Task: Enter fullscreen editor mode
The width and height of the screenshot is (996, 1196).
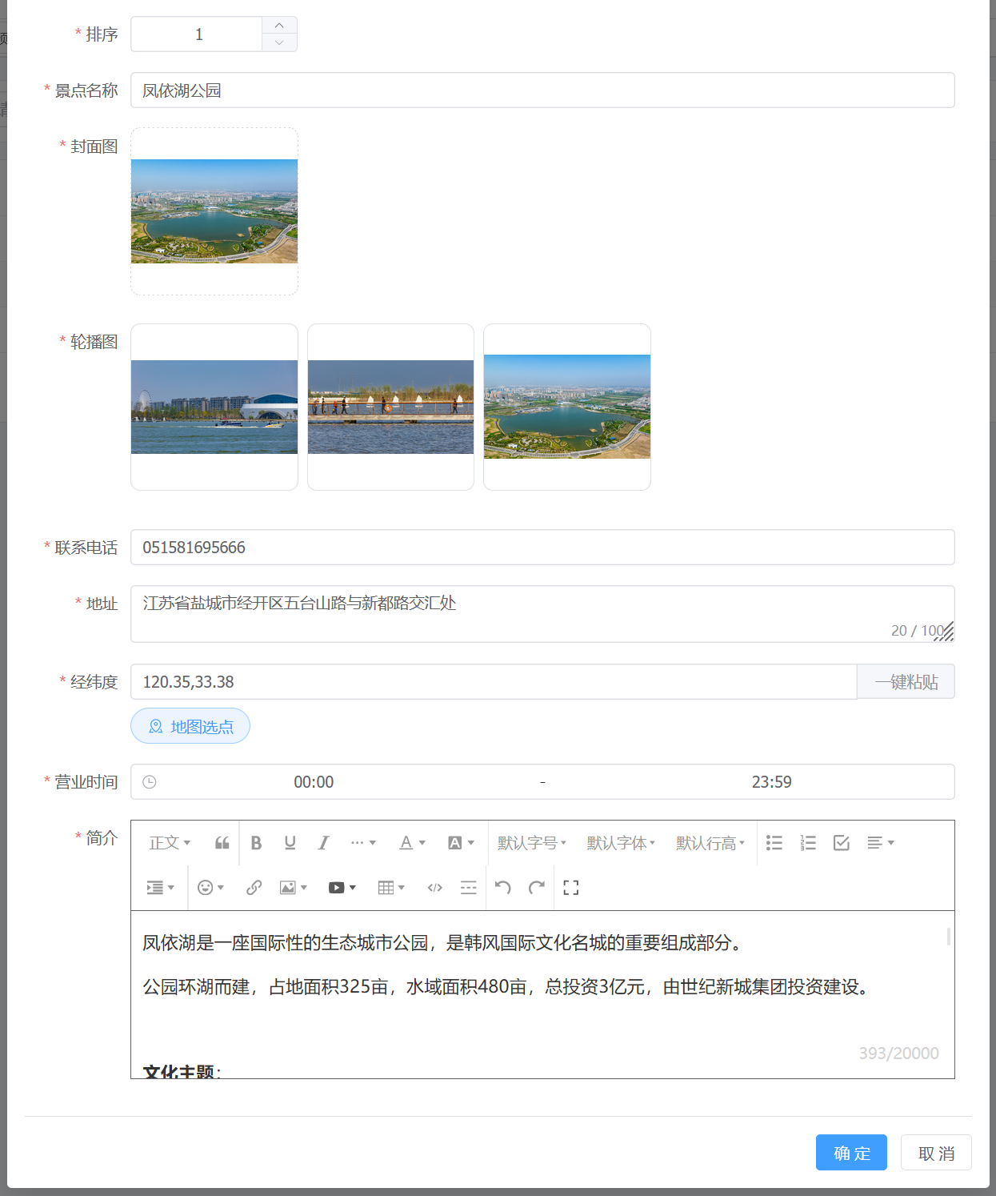Action: [x=570, y=888]
